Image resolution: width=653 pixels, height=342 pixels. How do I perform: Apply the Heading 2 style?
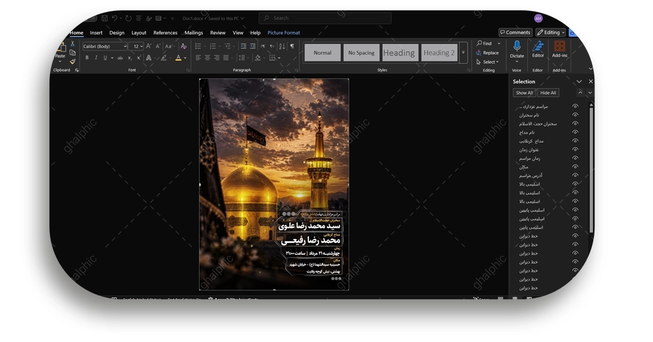(x=439, y=53)
